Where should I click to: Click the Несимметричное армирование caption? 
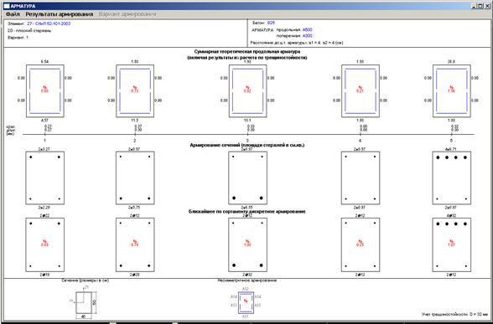coord(247,280)
